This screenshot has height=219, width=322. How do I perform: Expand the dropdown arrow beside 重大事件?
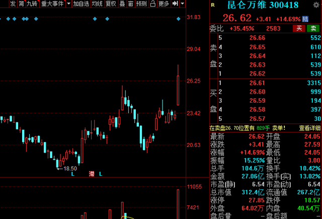[x=69, y=4]
